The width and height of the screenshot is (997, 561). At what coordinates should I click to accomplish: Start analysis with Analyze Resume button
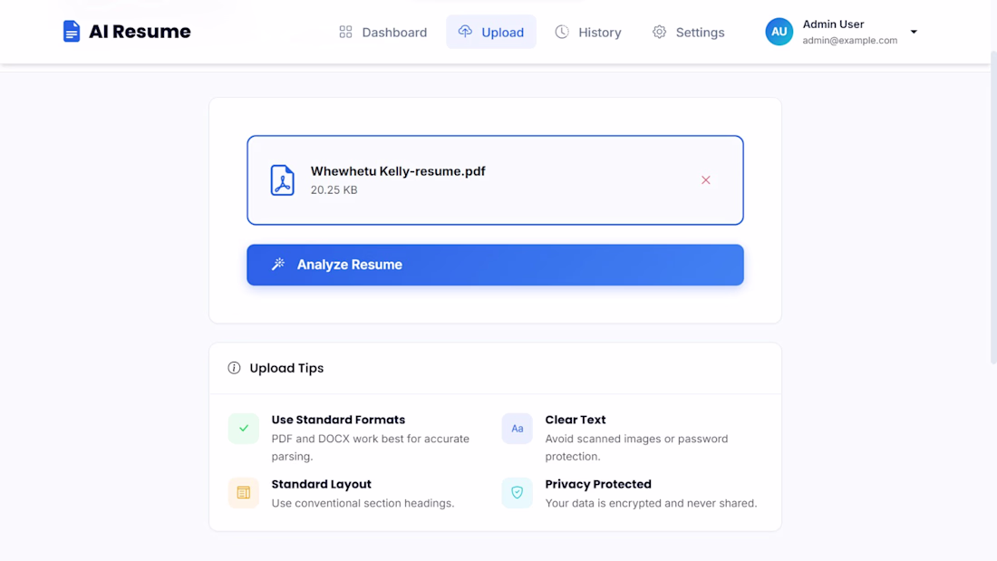[x=495, y=265]
